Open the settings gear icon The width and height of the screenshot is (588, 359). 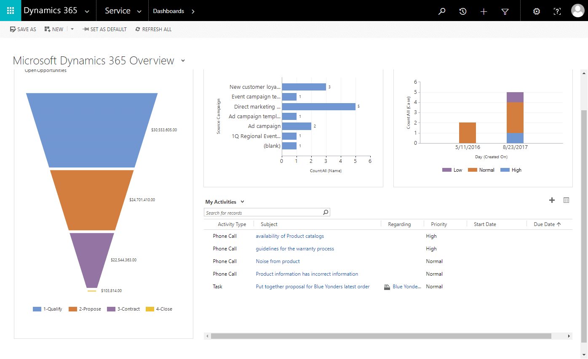537,11
